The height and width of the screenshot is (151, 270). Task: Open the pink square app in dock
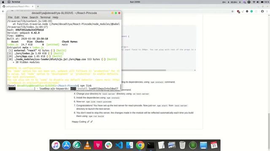[x=98, y=145]
